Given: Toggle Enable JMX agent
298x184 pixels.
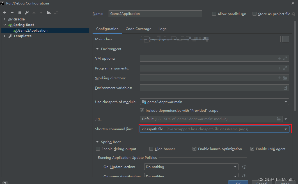Looking at the screenshot, I should click(x=252, y=149).
